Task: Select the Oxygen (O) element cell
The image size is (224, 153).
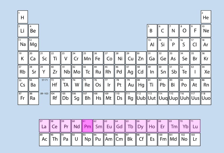Action: (184, 30)
